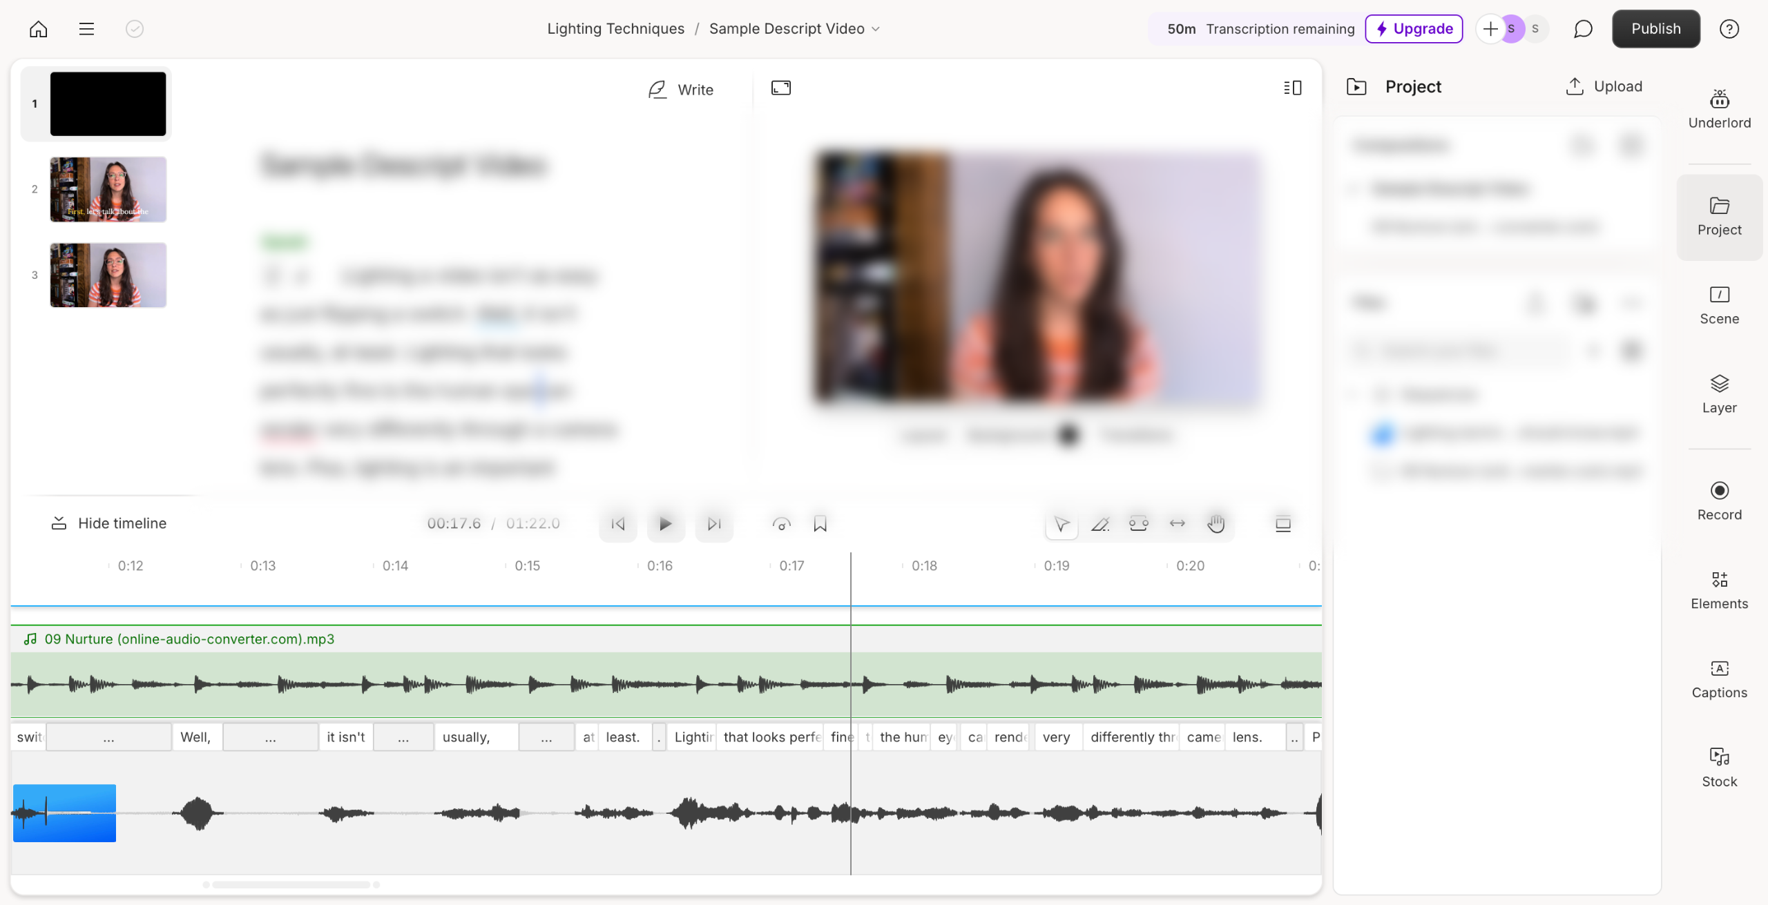This screenshot has width=1768, height=905.
Task: Open the comments speech bubble
Action: (1582, 29)
